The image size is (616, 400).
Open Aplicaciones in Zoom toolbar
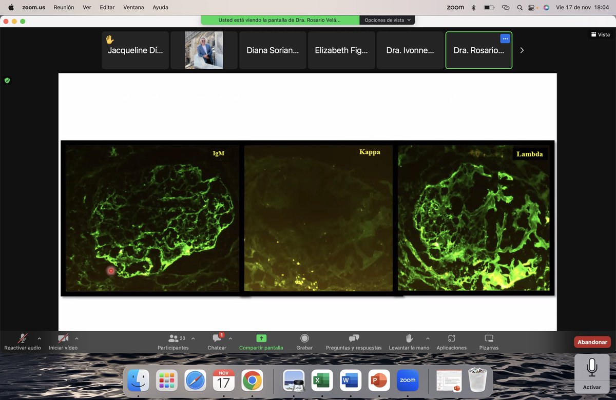pos(452,342)
